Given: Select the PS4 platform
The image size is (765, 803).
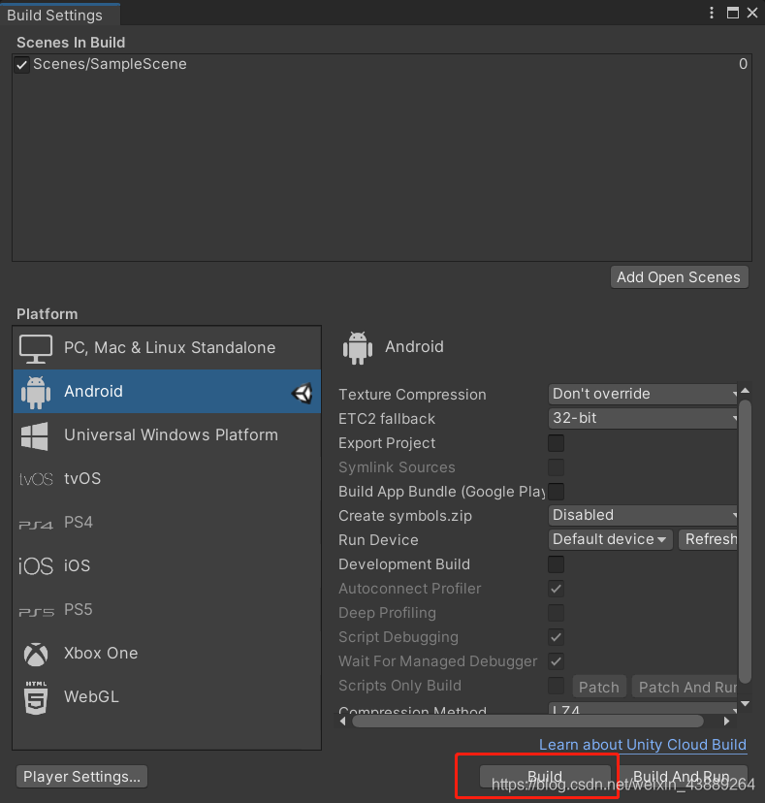Looking at the screenshot, I should point(167,523).
